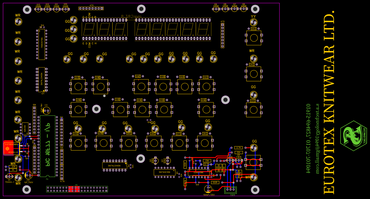Select the tactile switch under D19

[141, 86]
